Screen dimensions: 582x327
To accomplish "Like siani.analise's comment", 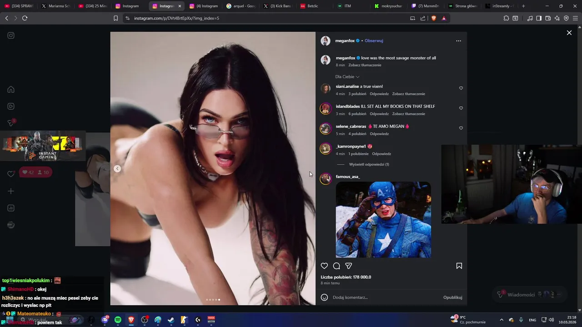I will coord(461,88).
